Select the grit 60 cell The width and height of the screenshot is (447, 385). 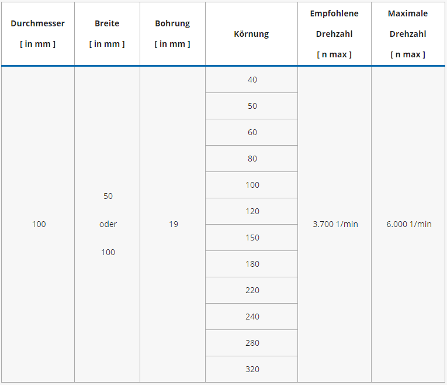pos(252,132)
